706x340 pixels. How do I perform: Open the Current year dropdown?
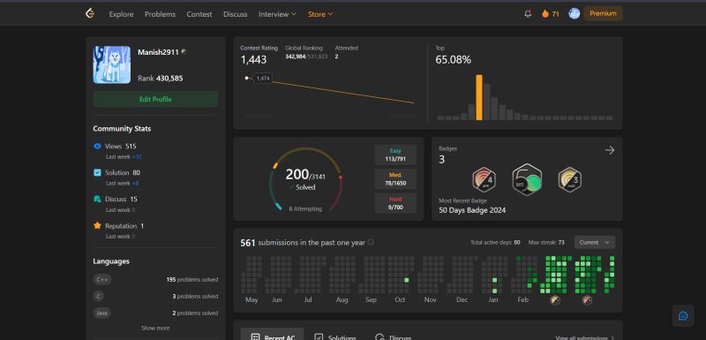(594, 242)
